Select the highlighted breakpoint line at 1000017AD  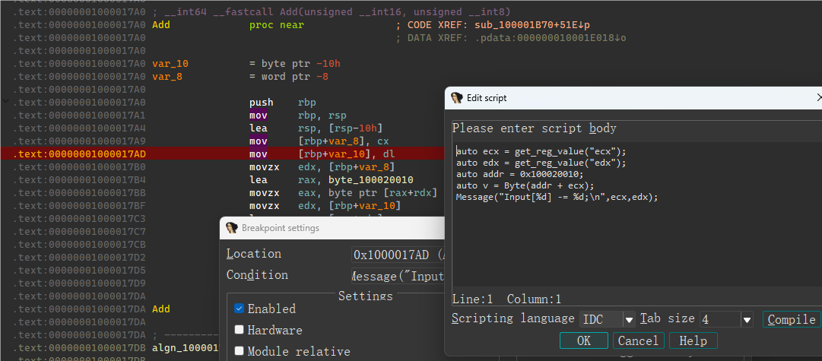[76, 154]
